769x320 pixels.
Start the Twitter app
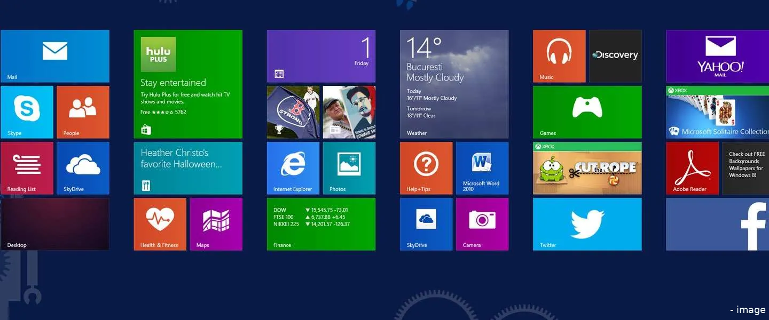tap(587, 224)
